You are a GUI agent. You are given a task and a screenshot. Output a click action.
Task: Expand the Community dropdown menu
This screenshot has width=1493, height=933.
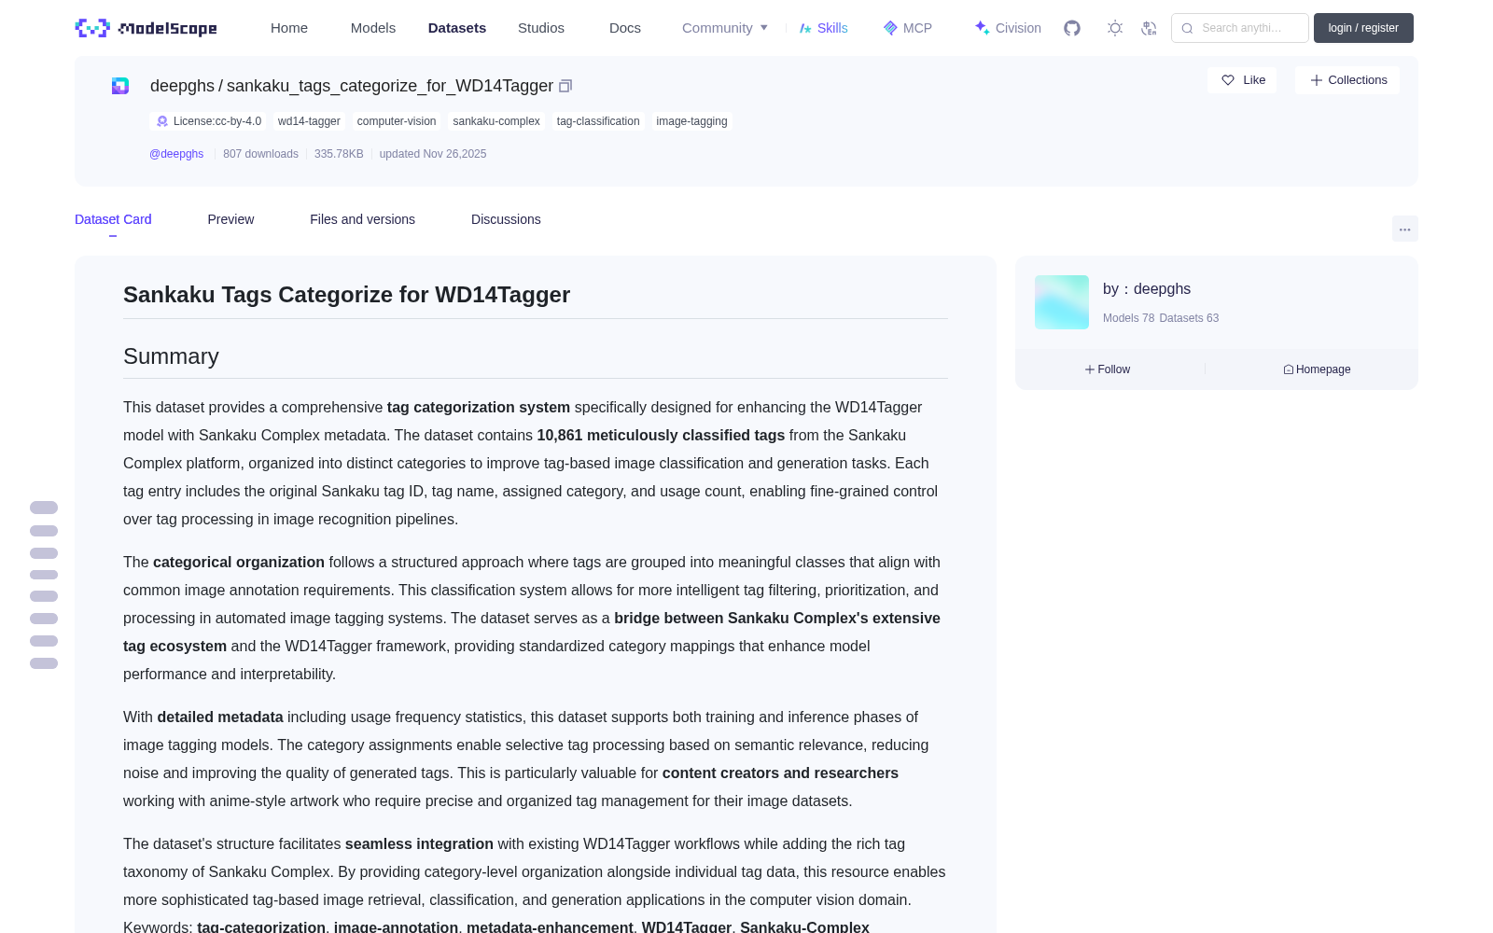[725, 28]
